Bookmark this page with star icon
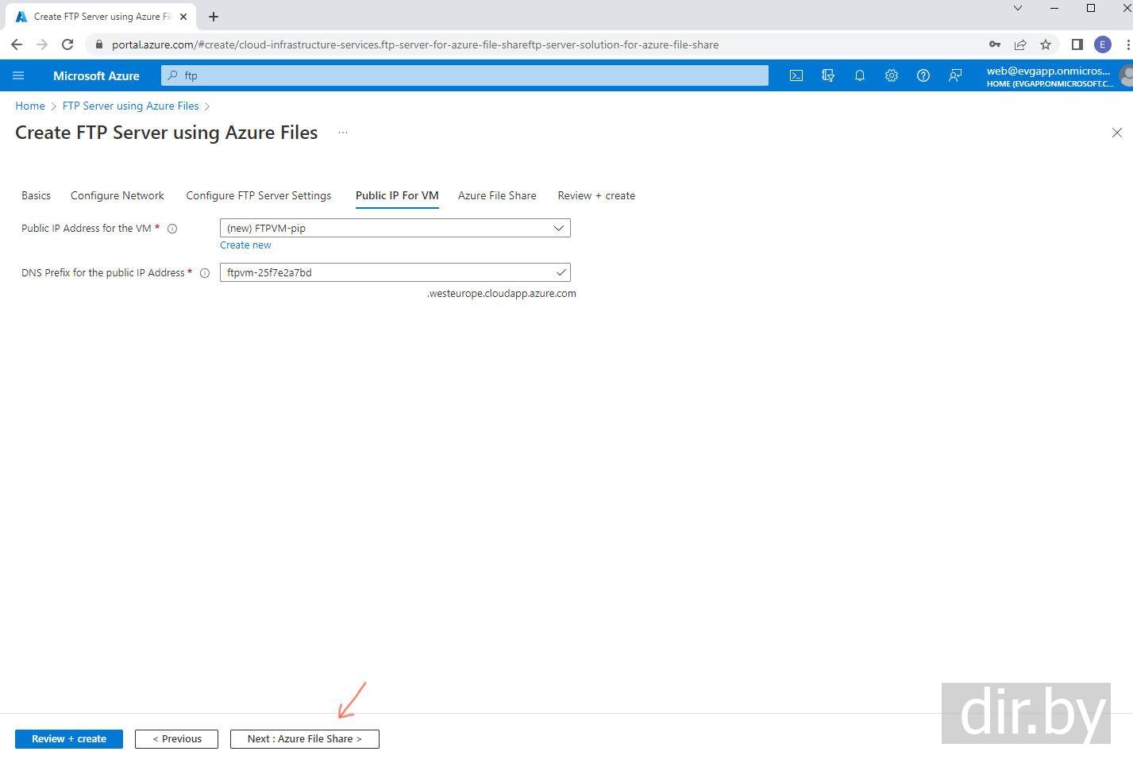This screenshot has height=759, width=1133. (1046, 44)
